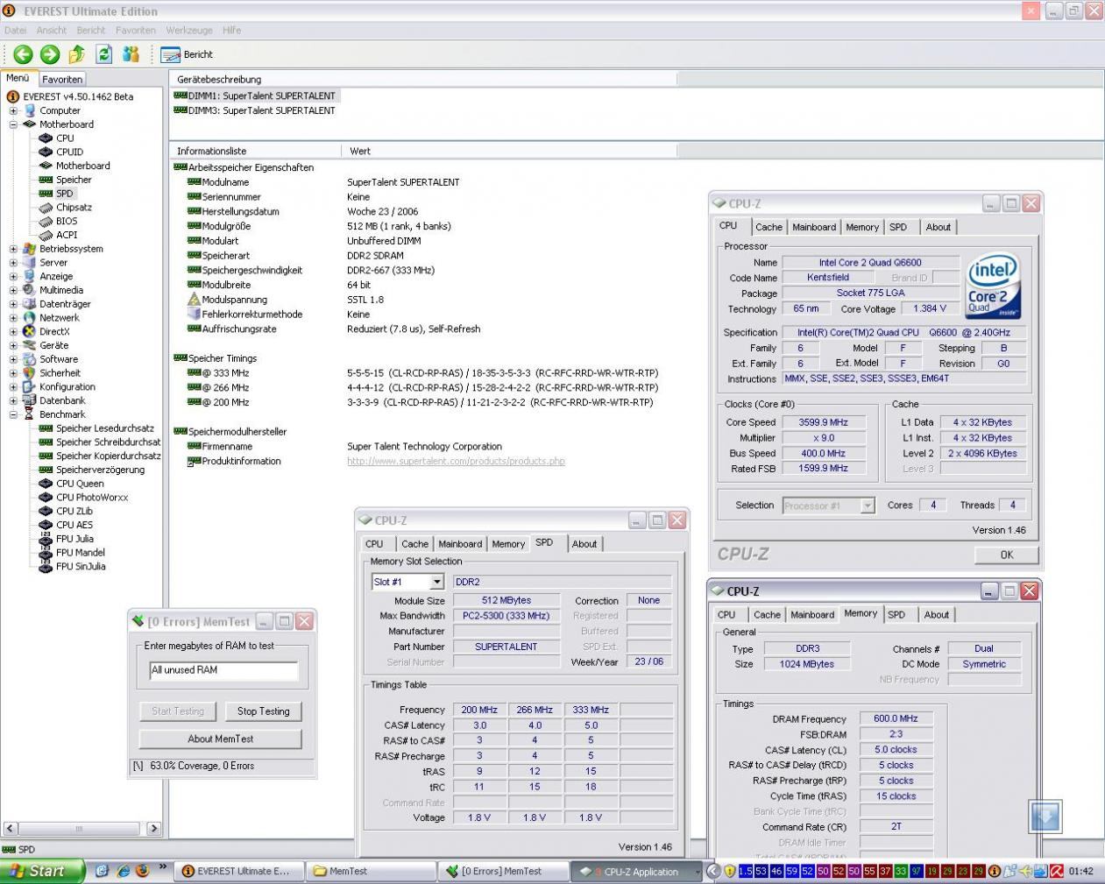Click right arrow of sidebar horizontal scrollbar
The width and height of the screenshot is (1105, 884).
[153, 828]
